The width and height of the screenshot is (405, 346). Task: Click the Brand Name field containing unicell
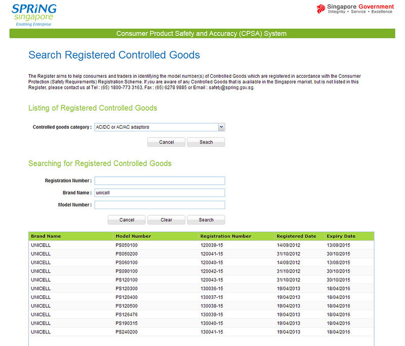click(159, 193)
